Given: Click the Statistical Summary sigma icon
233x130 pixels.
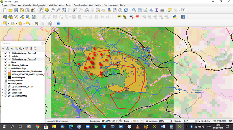Looking at the screenshot, I should (157, 10).
